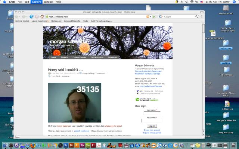Click the back arrow in browser toolbar
The image size is (239, 149).
point(16,16)
